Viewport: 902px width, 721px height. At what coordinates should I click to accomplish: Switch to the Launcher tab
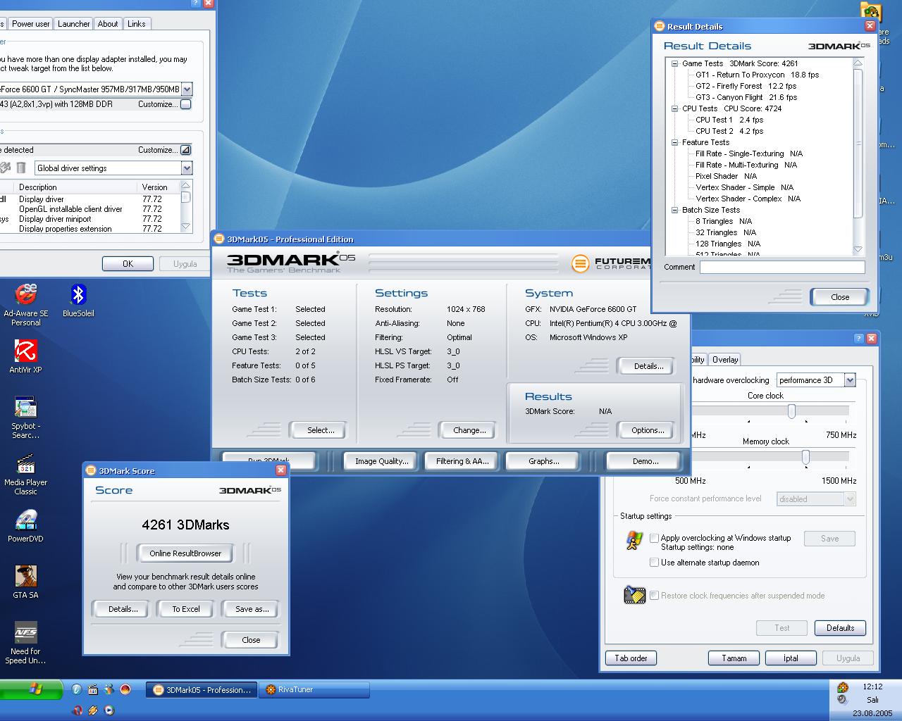click(74, 24)
